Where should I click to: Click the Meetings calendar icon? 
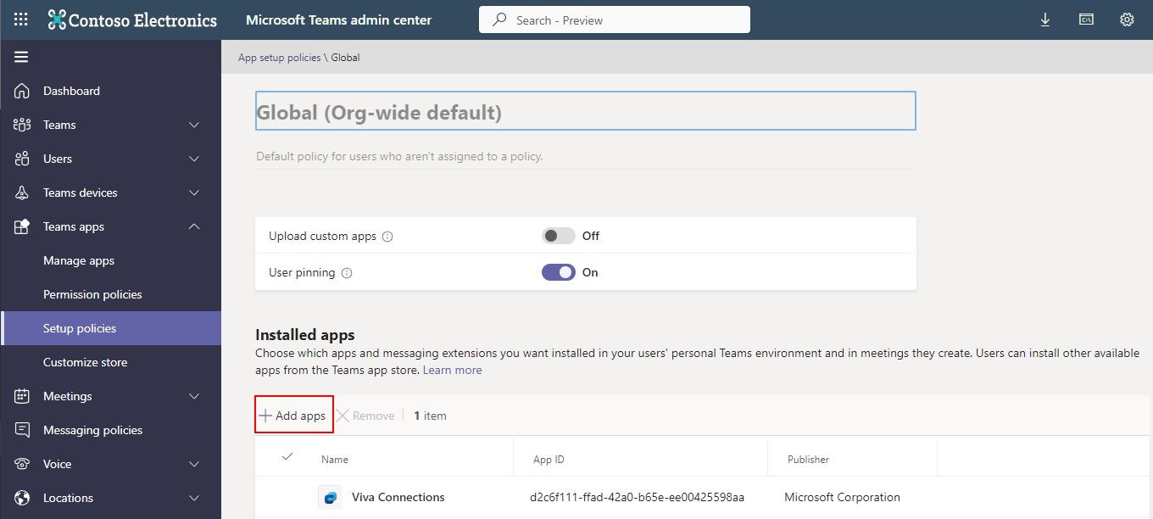22,396
